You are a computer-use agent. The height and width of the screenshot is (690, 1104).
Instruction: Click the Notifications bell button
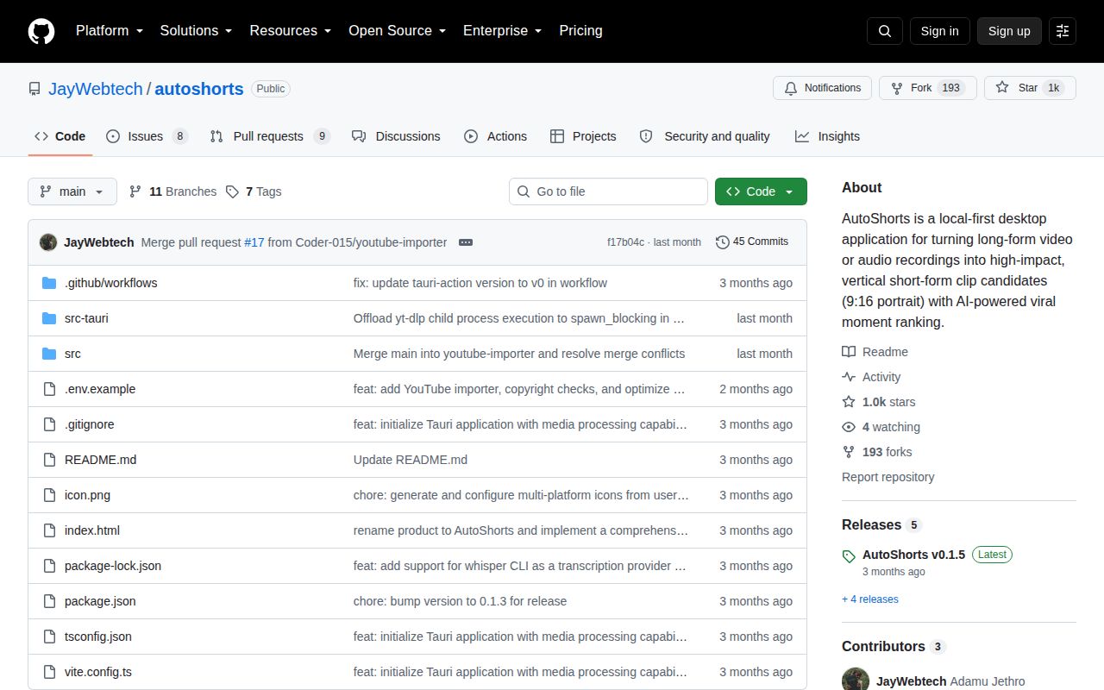tap(822, 88)
